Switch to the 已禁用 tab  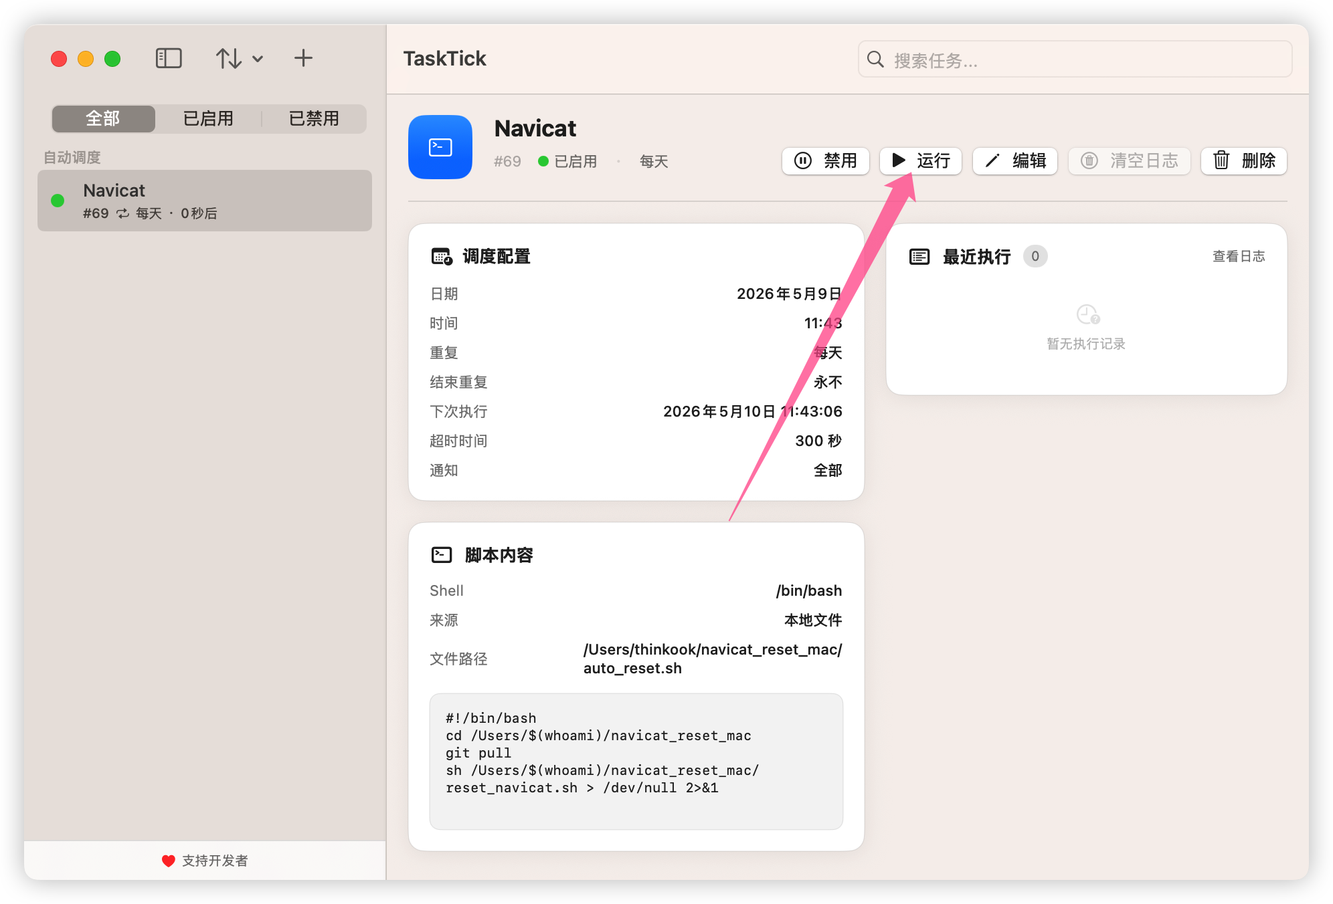pyautogui.click(x=314, y=118)
